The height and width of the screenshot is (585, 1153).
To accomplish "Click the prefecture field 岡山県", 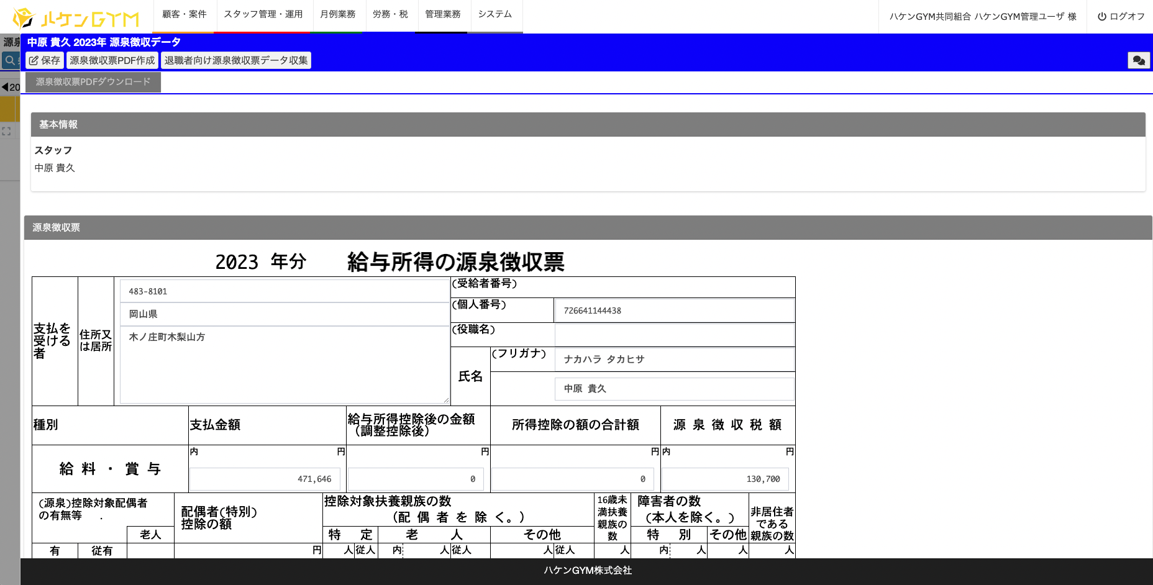I will pos(285,314).
